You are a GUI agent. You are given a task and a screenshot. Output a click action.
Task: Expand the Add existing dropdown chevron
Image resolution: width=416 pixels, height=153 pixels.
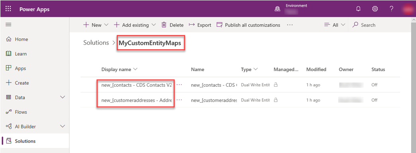click(154, 25)
